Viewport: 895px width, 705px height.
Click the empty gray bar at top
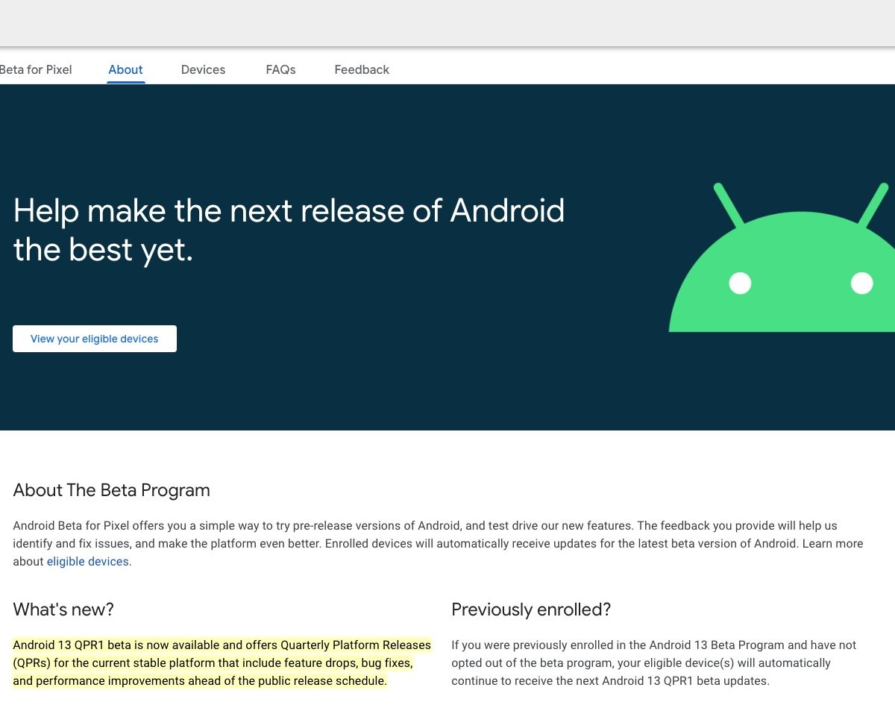[447, 22]
